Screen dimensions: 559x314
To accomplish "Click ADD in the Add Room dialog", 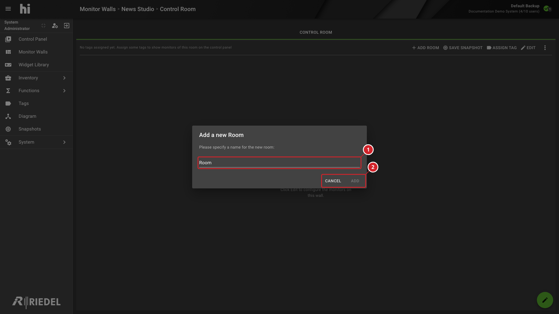I will 355,181.
